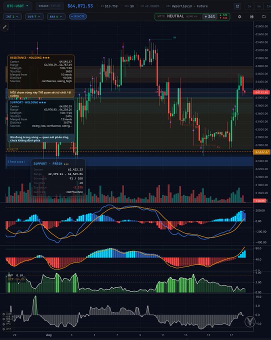Open PPO indicator settings gear
Screen dimensions: 271x340
pyautogui.click(x=3, y=324)
